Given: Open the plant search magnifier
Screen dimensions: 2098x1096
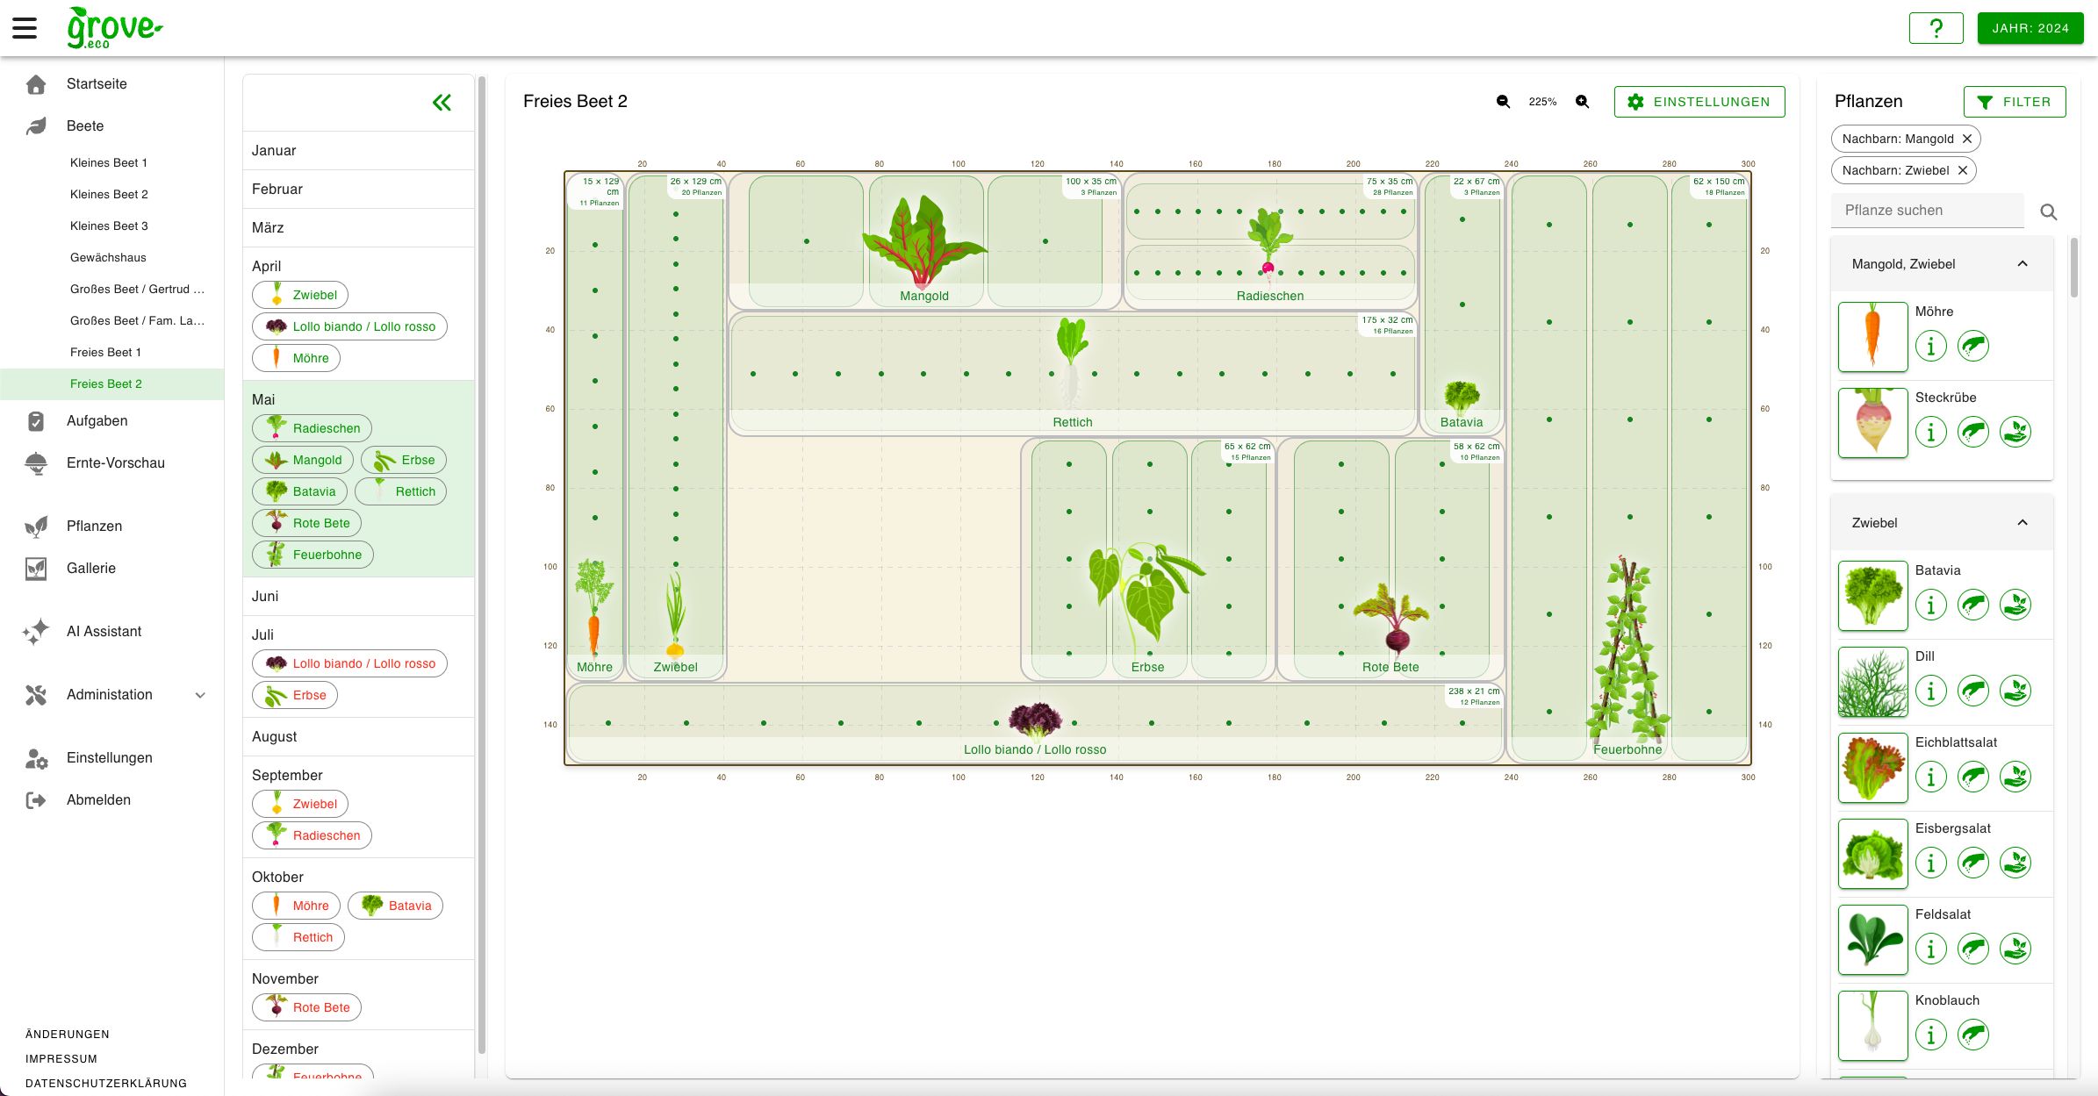Looking at the screenshot, I should [x=2050, y=211].
